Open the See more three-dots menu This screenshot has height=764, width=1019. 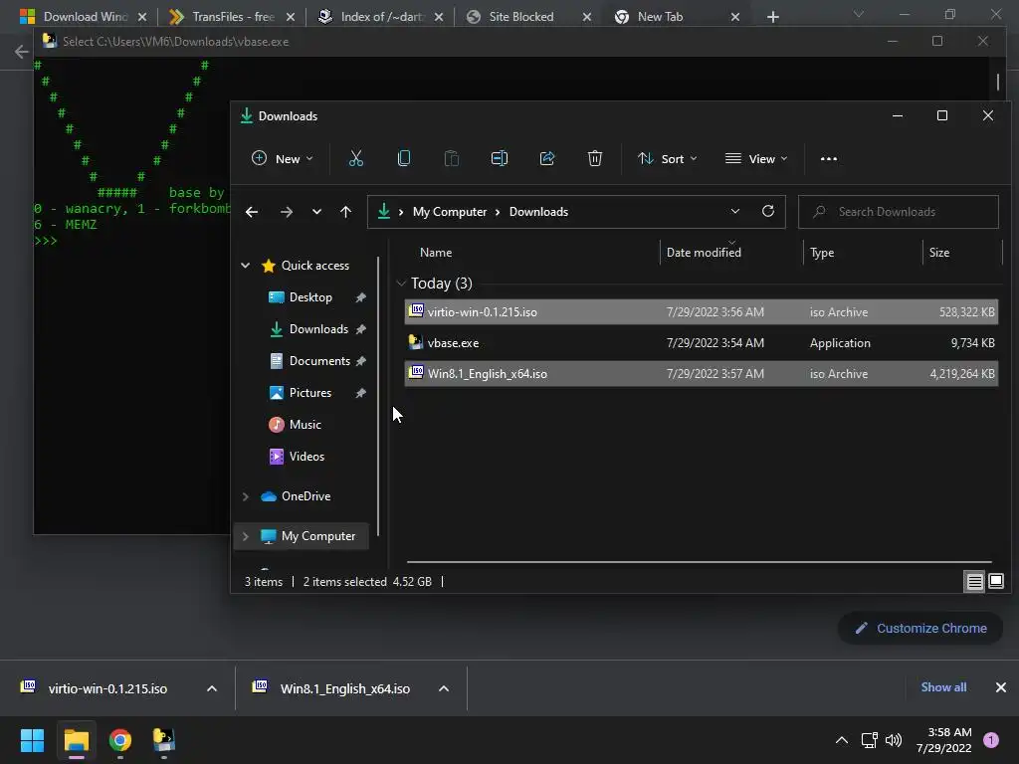coord(829,158)
